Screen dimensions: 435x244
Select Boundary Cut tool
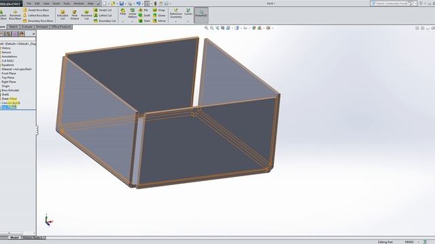(x=105, y=21)
